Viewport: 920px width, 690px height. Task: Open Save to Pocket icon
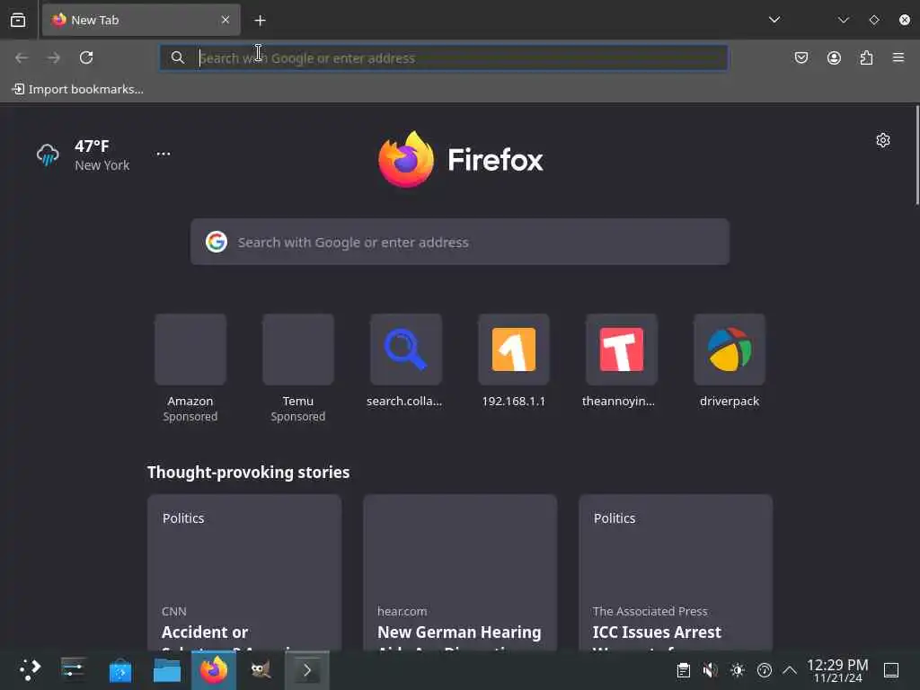tap(801, 57)
